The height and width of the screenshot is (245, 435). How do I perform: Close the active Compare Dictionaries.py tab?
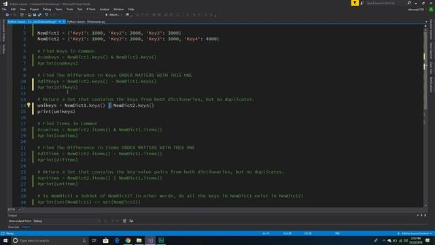click(x=63, y=22)
